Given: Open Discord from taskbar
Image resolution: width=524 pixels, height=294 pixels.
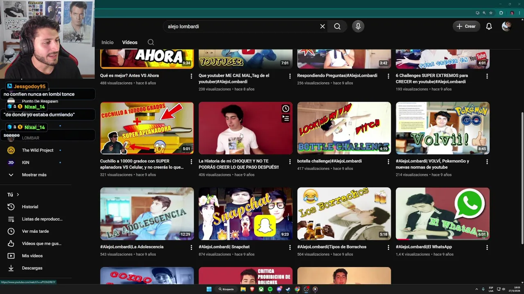Looking at the screenshot, I should pos(279,289).
